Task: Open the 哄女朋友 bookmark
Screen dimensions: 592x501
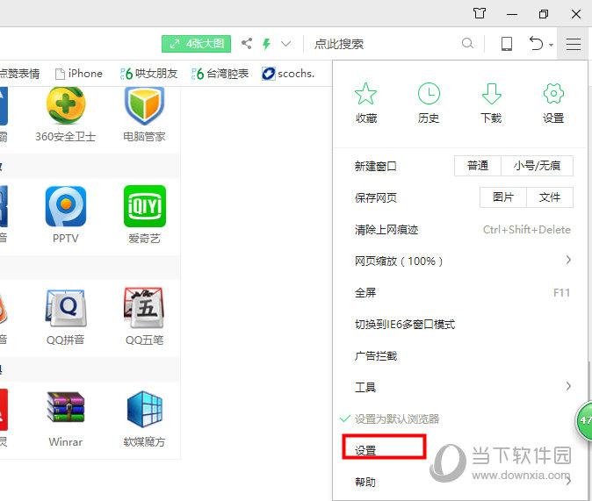Action: pyautogui.click(x=148, y=74)
